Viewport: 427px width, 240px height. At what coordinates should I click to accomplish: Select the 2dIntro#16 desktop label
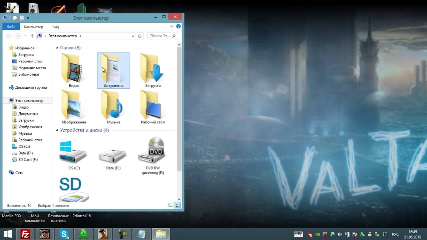[82, 216]
